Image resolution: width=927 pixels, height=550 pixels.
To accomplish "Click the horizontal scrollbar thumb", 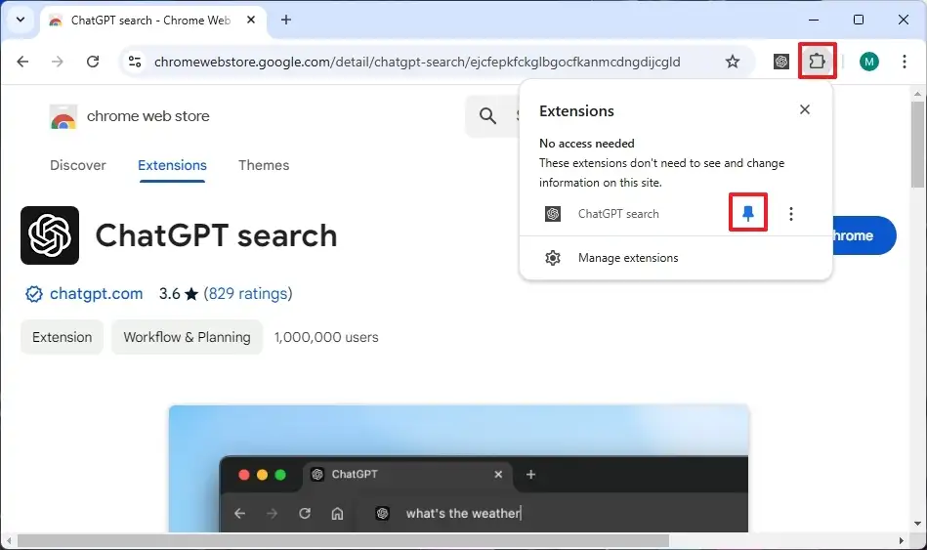I will point(343,541).
